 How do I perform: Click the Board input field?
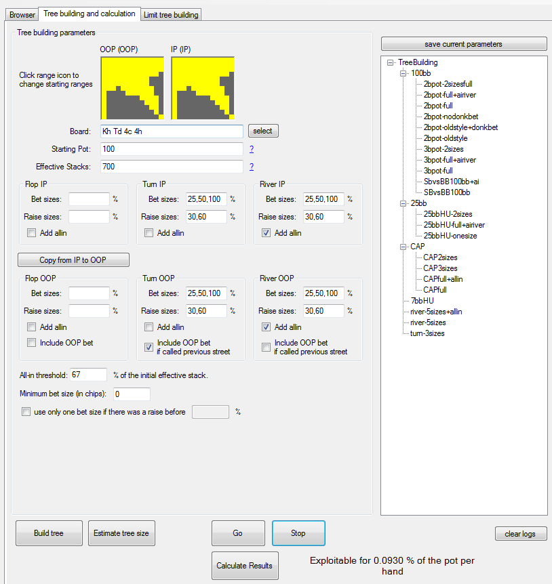[x=172, y=131]
